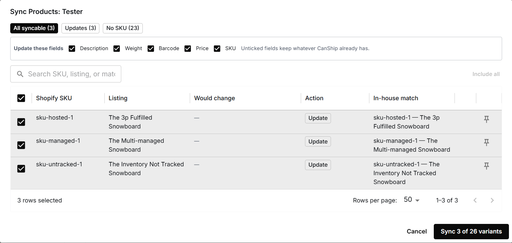The height and width of the screenshot is (243, 512).
Task: Deselect the sku-untracked-1 row checkbox
Action: [21, 168]
